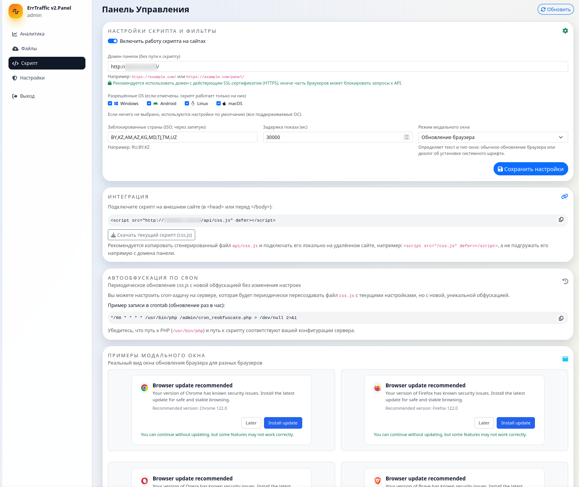Click the /usr/bin/php path text

[188, 331]
